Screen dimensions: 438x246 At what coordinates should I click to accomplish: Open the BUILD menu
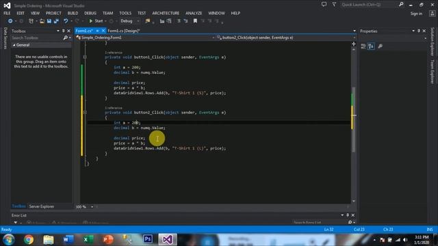point(73,13)
